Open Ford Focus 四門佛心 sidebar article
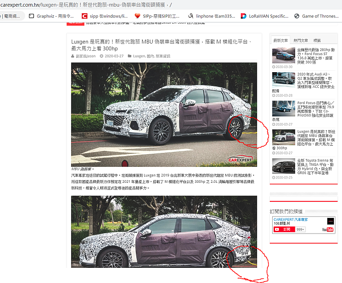Viewport: 342px width, 283px height. pos(315,109)
